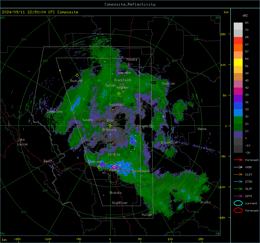This screenshot has width=260, height=243.
Task: Select the 70 dBZ light gray swatch
Action: click(x=238, y=26)
